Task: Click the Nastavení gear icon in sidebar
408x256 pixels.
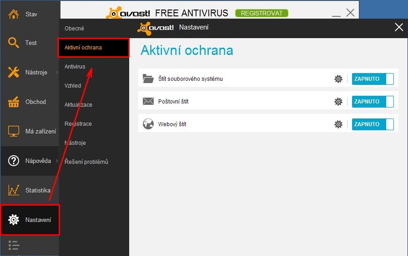Action: [14, 220]
